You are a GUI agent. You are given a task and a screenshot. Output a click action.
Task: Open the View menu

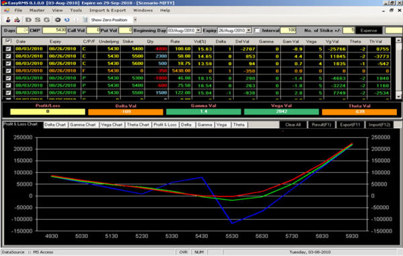pos(57,10)
